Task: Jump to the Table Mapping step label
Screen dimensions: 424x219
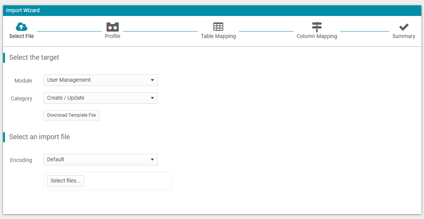Action: pyautogui.click(x=218, y=36)
